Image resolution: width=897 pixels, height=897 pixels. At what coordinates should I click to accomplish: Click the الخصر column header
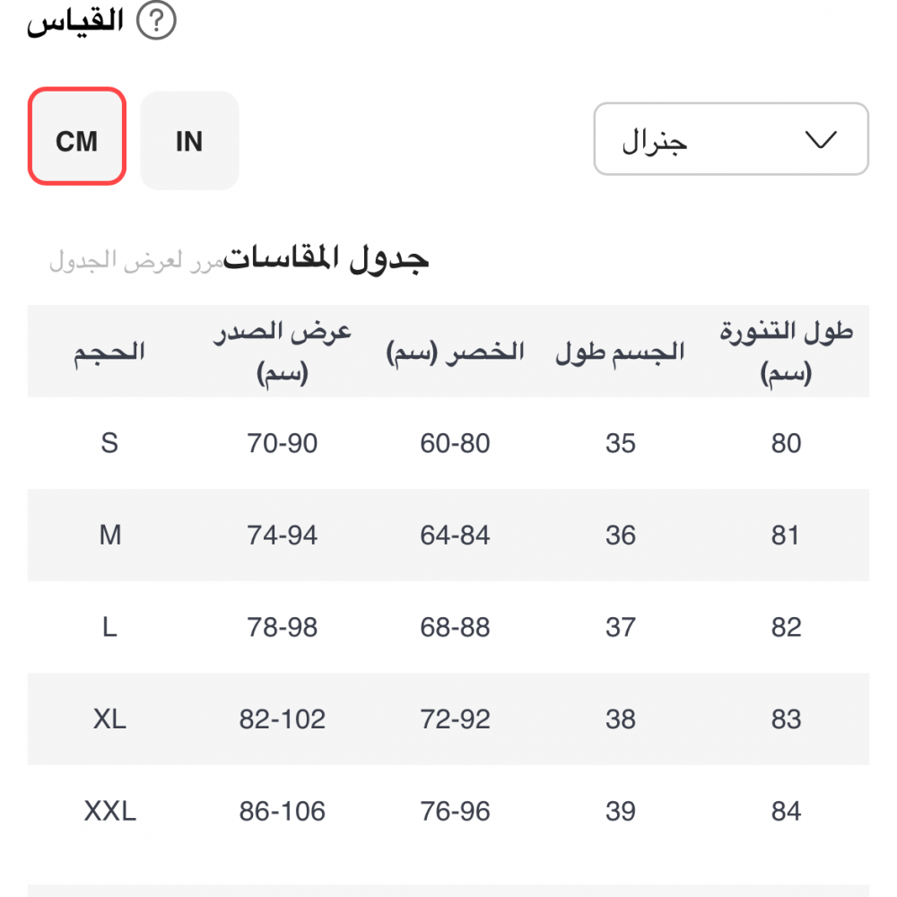455,352
